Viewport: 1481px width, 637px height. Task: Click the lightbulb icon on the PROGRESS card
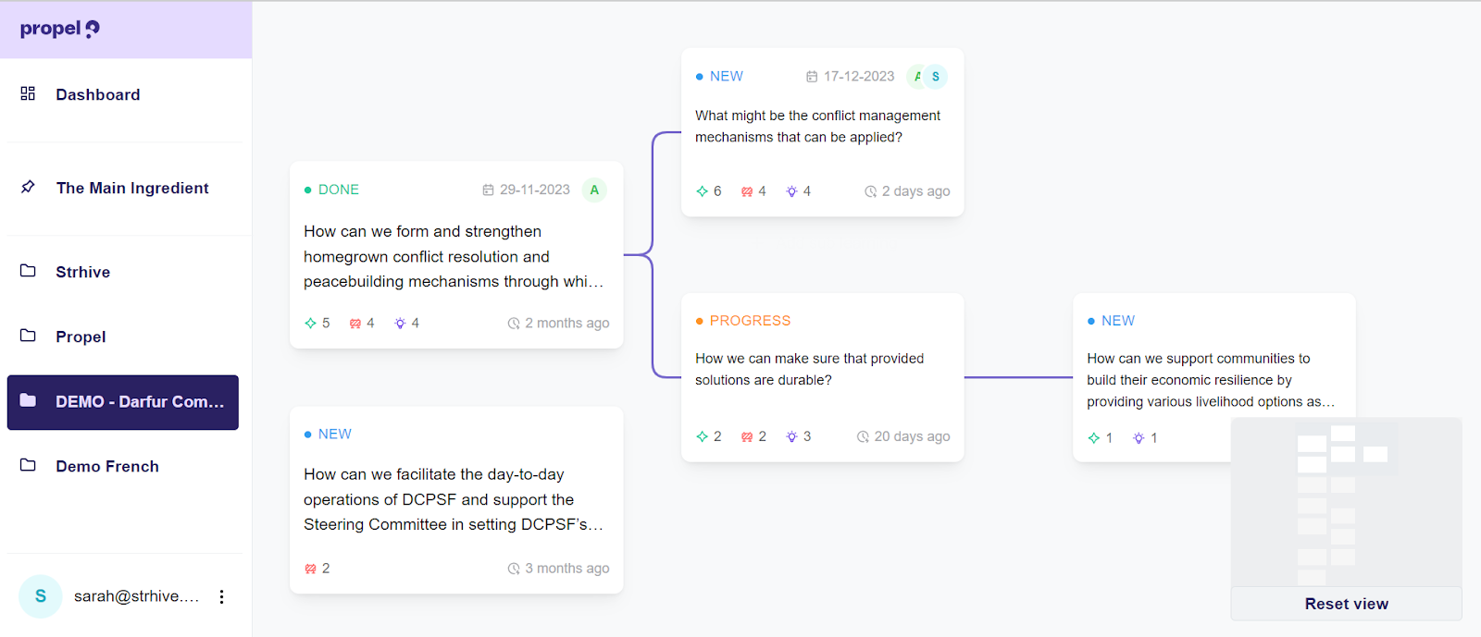[791, 436]
